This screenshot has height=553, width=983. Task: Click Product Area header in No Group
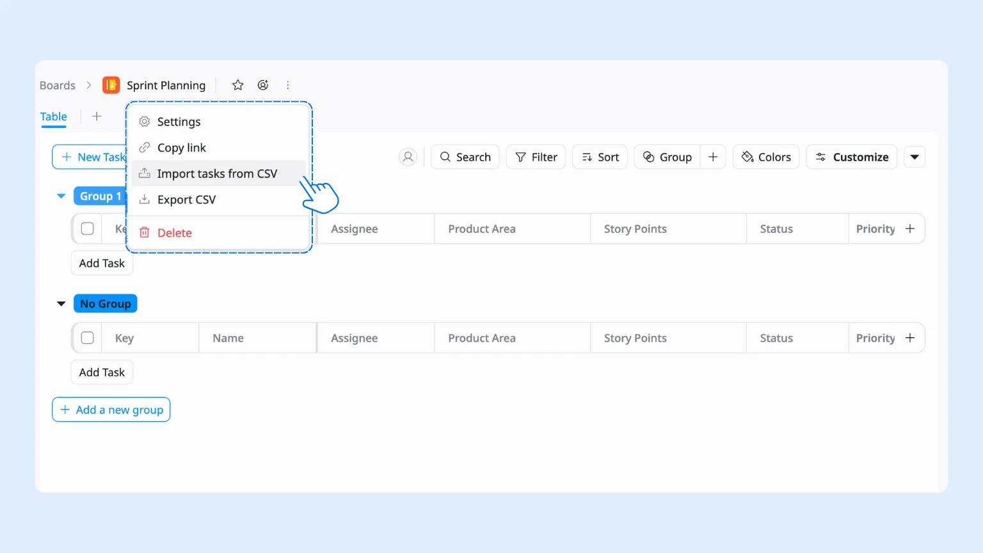[512, 338]
